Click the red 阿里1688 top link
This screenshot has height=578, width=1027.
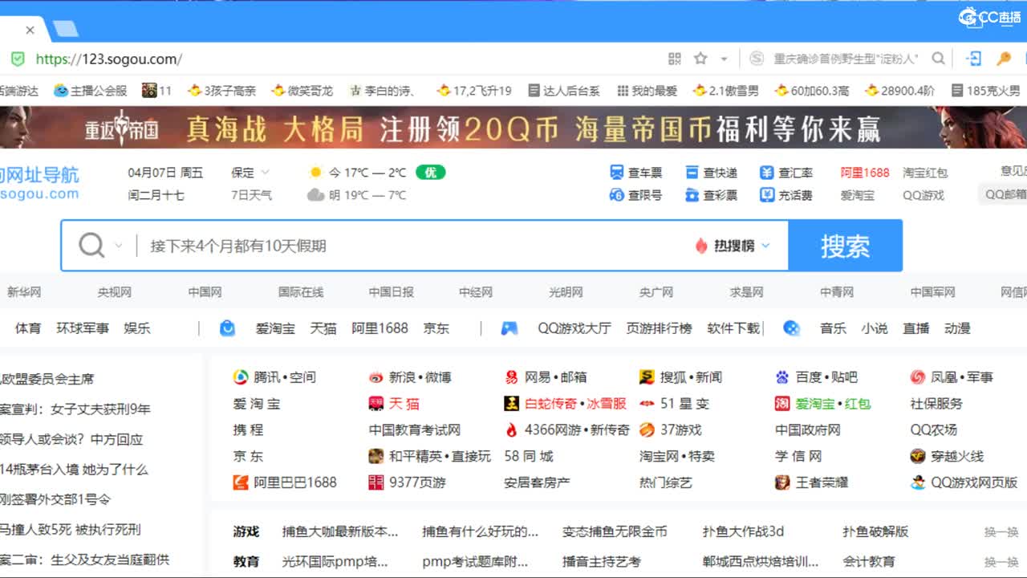pyautogui.click(x=865, y=173)
